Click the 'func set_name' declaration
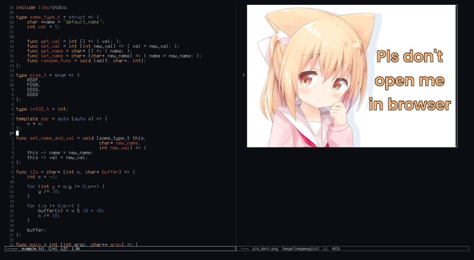474x260 pixels. 114,56
